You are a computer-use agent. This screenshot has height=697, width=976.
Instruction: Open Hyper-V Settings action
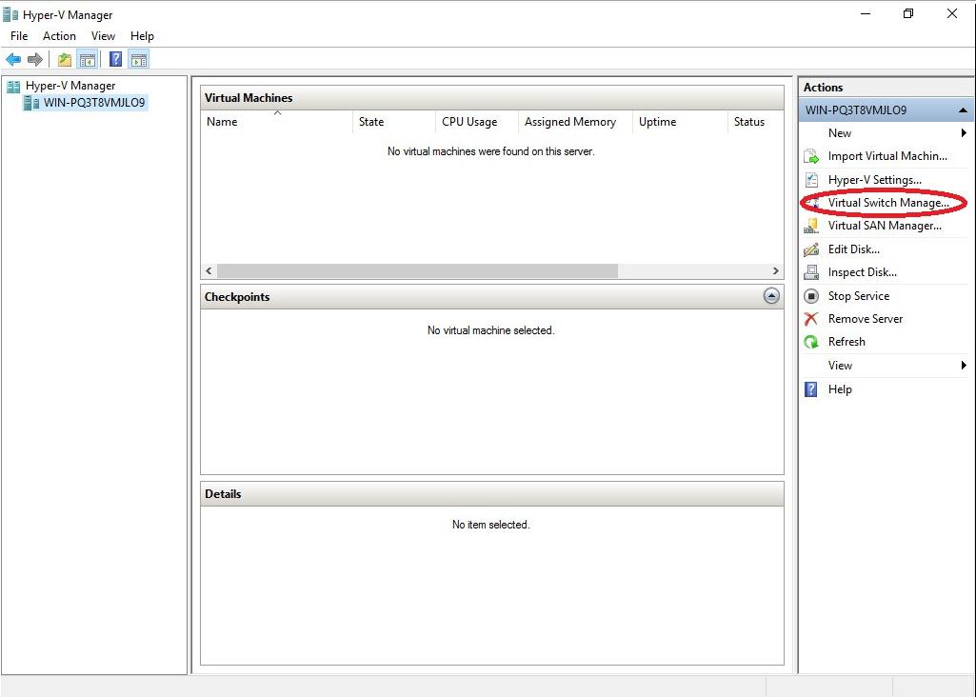[x=874, y=180]
